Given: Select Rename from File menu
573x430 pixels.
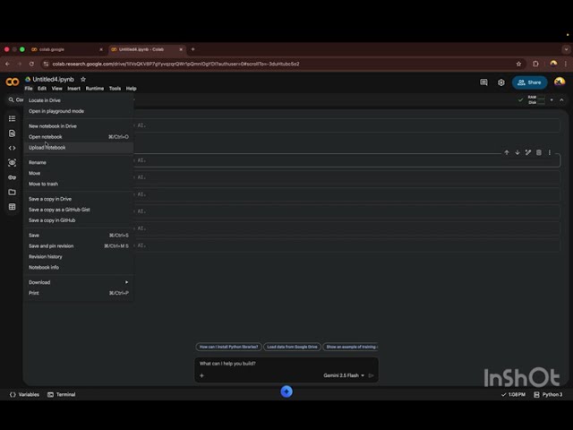Looking at the screenshot, I should coord(79,162).
